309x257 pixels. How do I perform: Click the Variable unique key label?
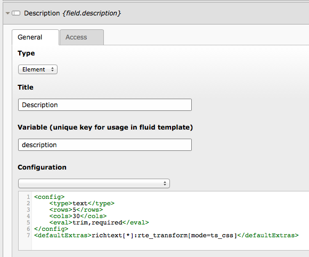105,127
